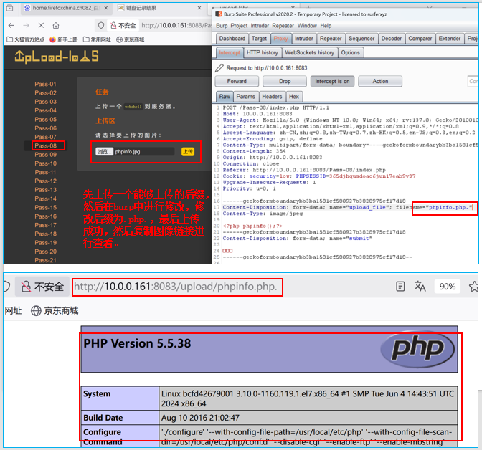This screenshot has height=450, width=482.
Task: Click Firefox tab overview icon at top left
Action: point(9,8)
